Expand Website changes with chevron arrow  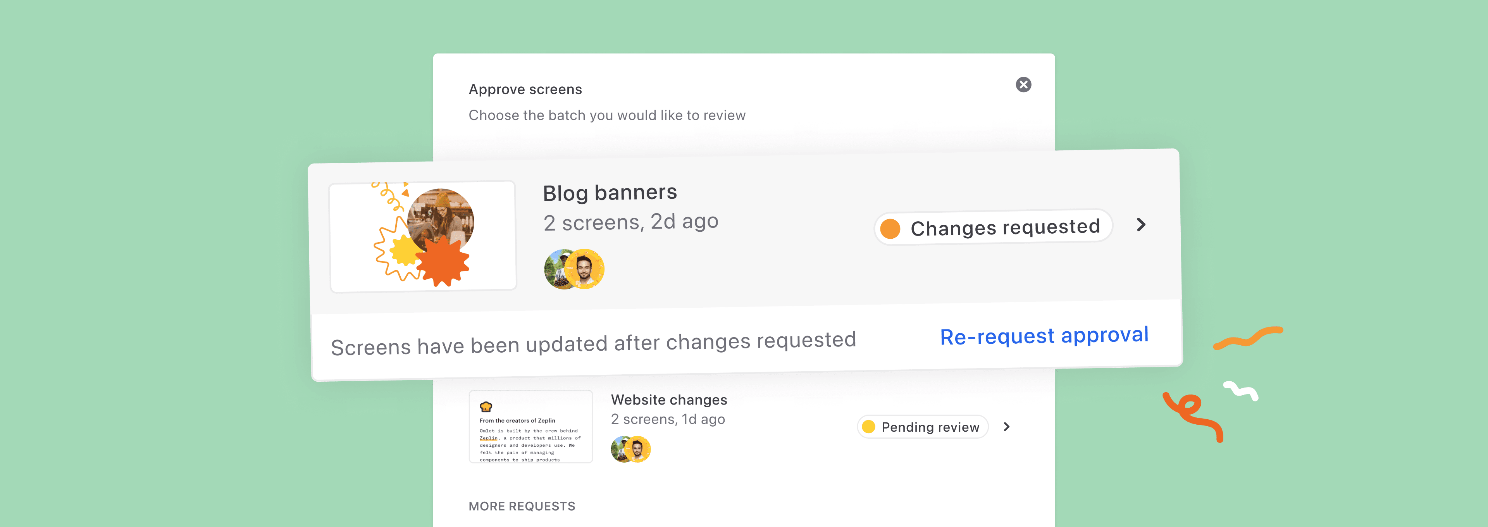pyautogui.click(x=1007, y=427)
